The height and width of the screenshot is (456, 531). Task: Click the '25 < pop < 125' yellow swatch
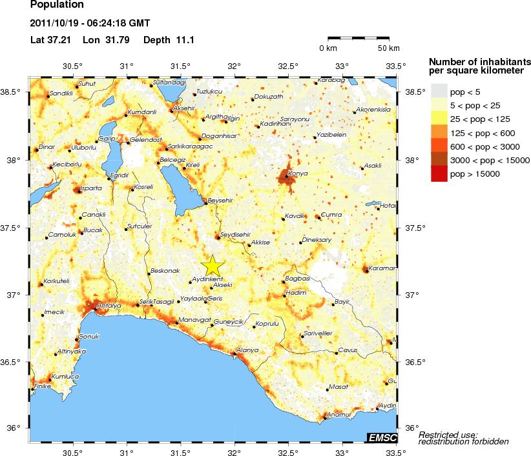439,119
